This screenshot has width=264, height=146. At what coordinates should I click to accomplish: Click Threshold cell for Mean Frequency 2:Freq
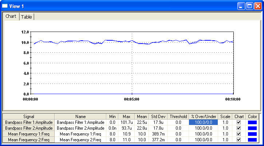point(178,140)
